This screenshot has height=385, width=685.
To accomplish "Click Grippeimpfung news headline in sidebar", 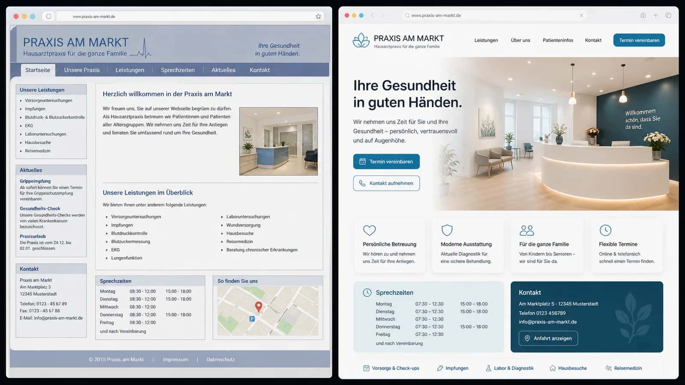I will click(x=35, y=181).
